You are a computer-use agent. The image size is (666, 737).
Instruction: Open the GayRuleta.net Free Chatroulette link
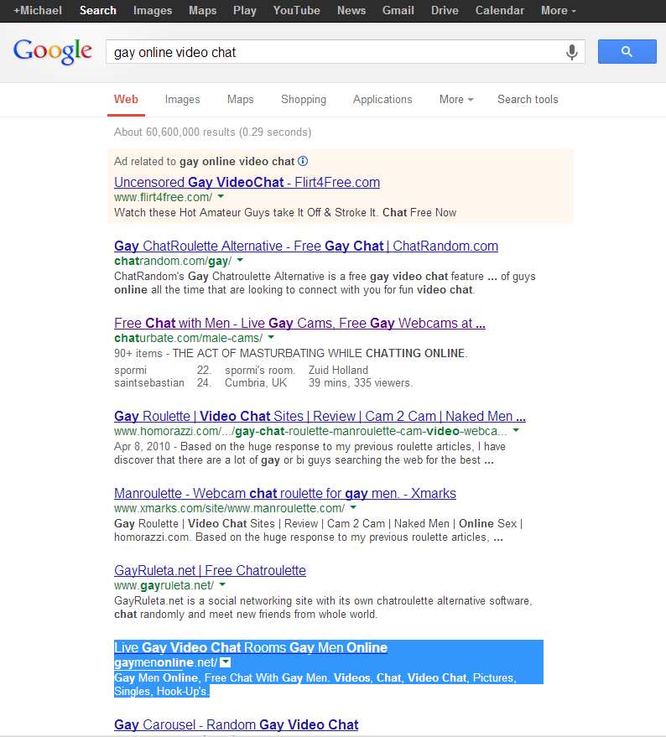210,571
